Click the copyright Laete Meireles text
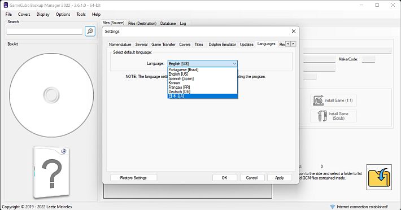Image resolution: width=401 pixels, height=210 pixels. point(37,207)
